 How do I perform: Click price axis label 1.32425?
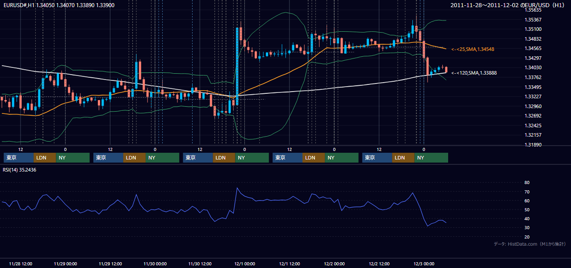[533, 126]
